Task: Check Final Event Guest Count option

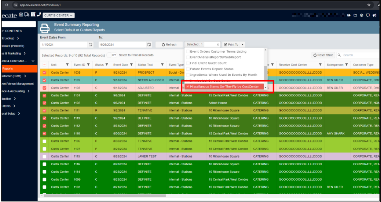Action: pyautogui.click(x=208, y=63)
